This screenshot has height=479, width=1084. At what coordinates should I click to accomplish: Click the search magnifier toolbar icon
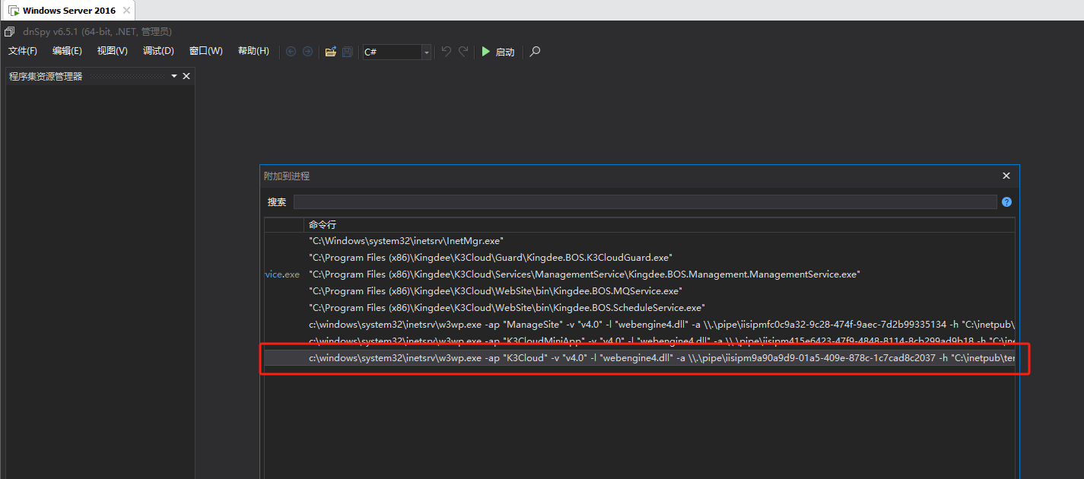[x=535, y=52]
